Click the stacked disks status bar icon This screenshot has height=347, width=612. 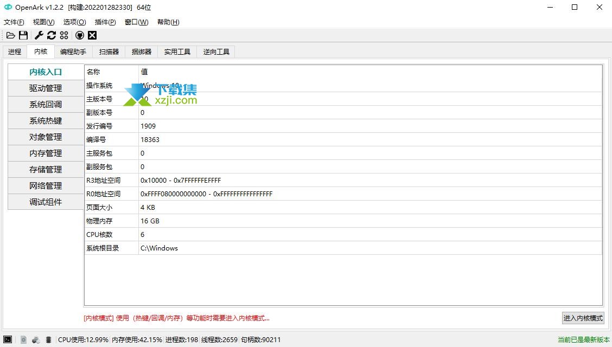[48, 339]
